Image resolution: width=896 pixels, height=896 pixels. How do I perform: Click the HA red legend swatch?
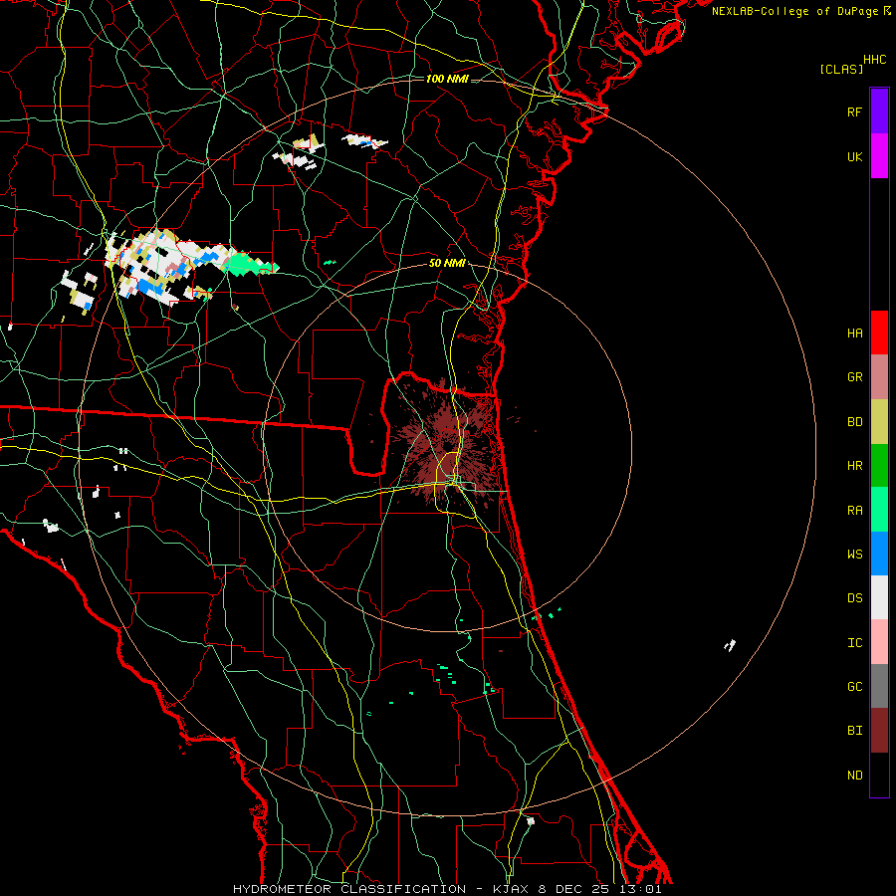click(x=879, y=333)
